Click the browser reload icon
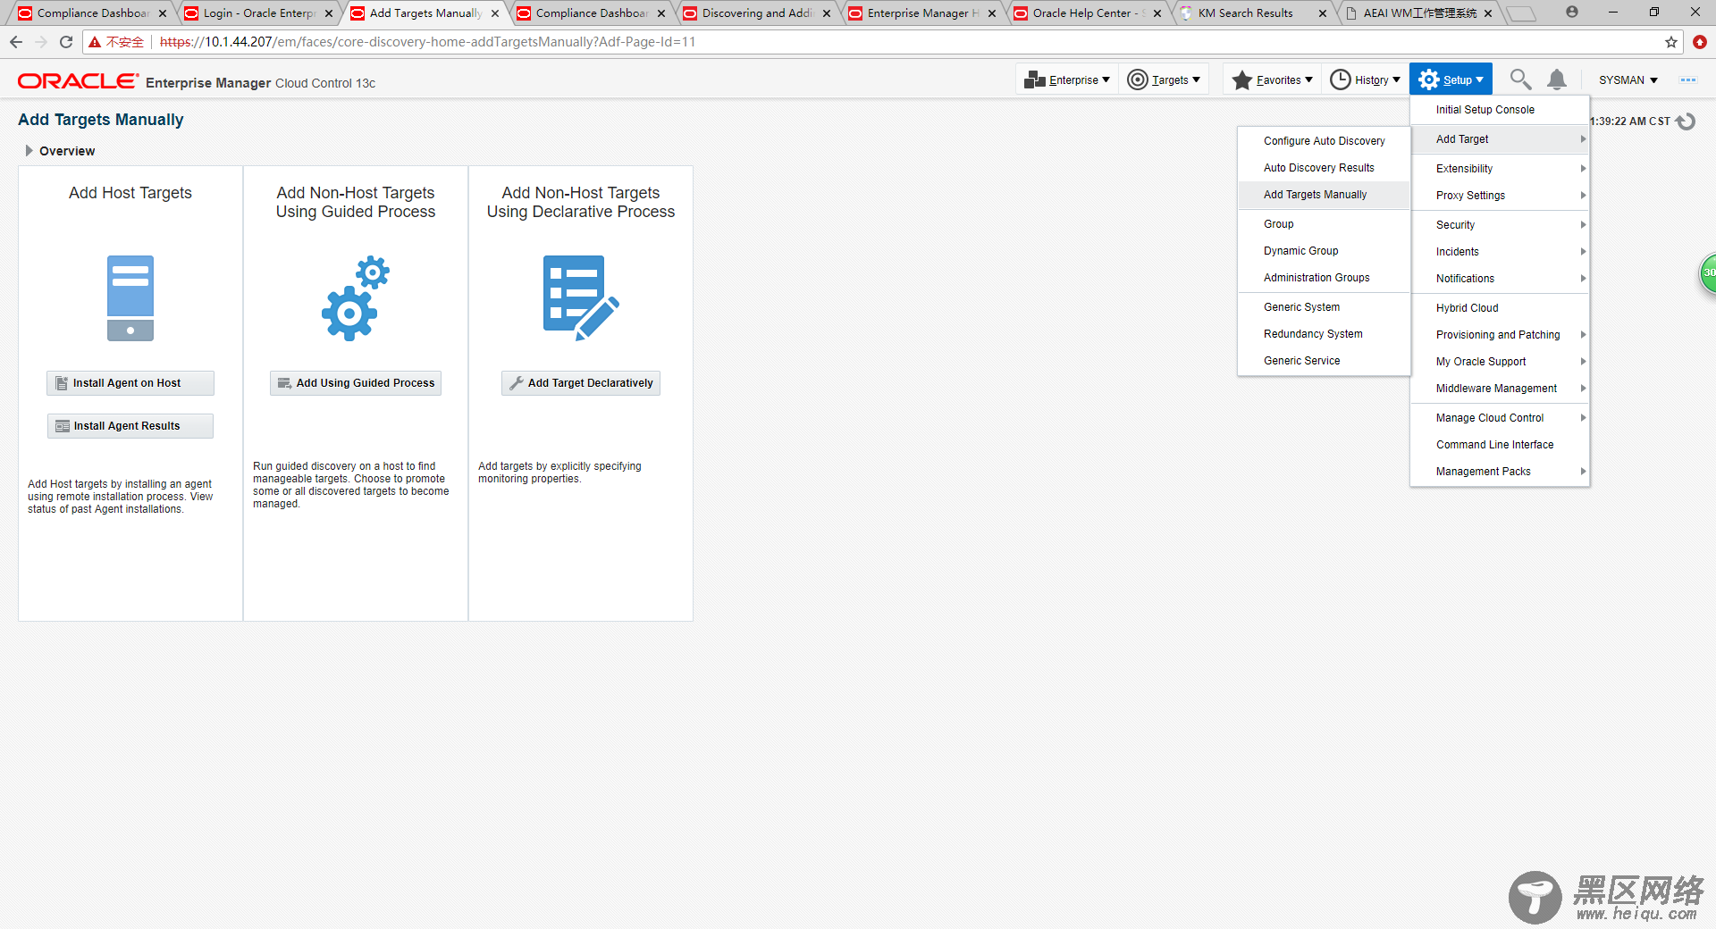 click(66, 42)
